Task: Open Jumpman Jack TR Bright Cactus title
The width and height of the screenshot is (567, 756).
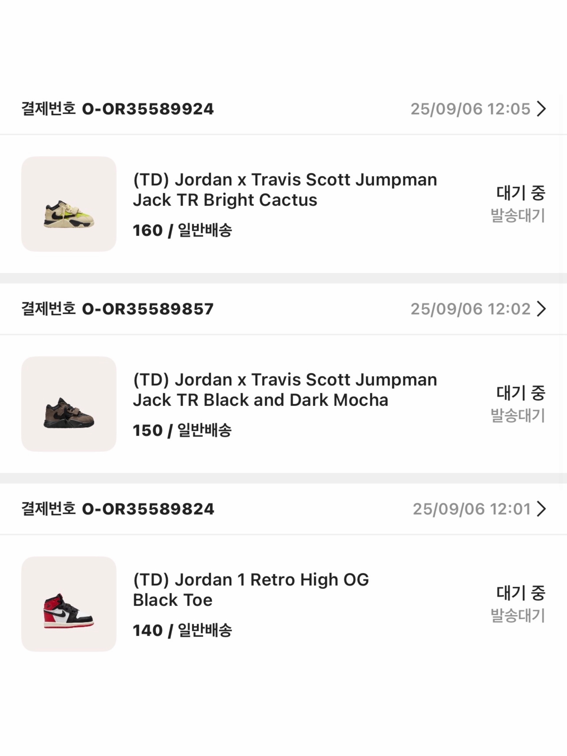Action: point(285,190)
